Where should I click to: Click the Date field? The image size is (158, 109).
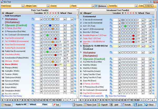tap(148, 6)
